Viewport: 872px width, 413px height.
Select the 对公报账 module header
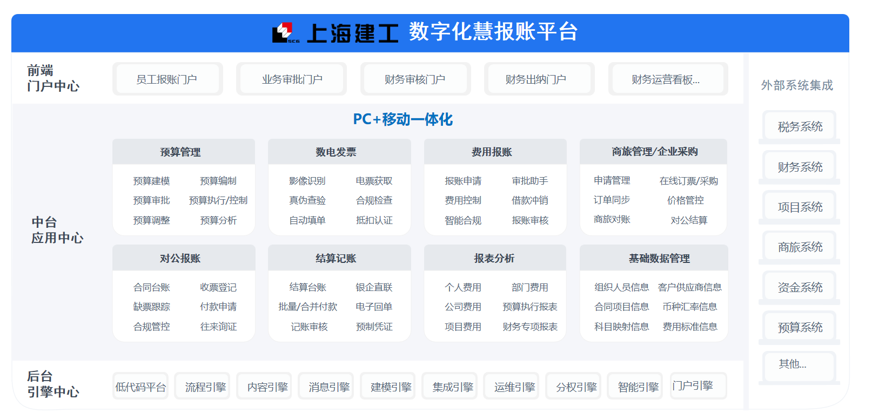coord(184,258)
